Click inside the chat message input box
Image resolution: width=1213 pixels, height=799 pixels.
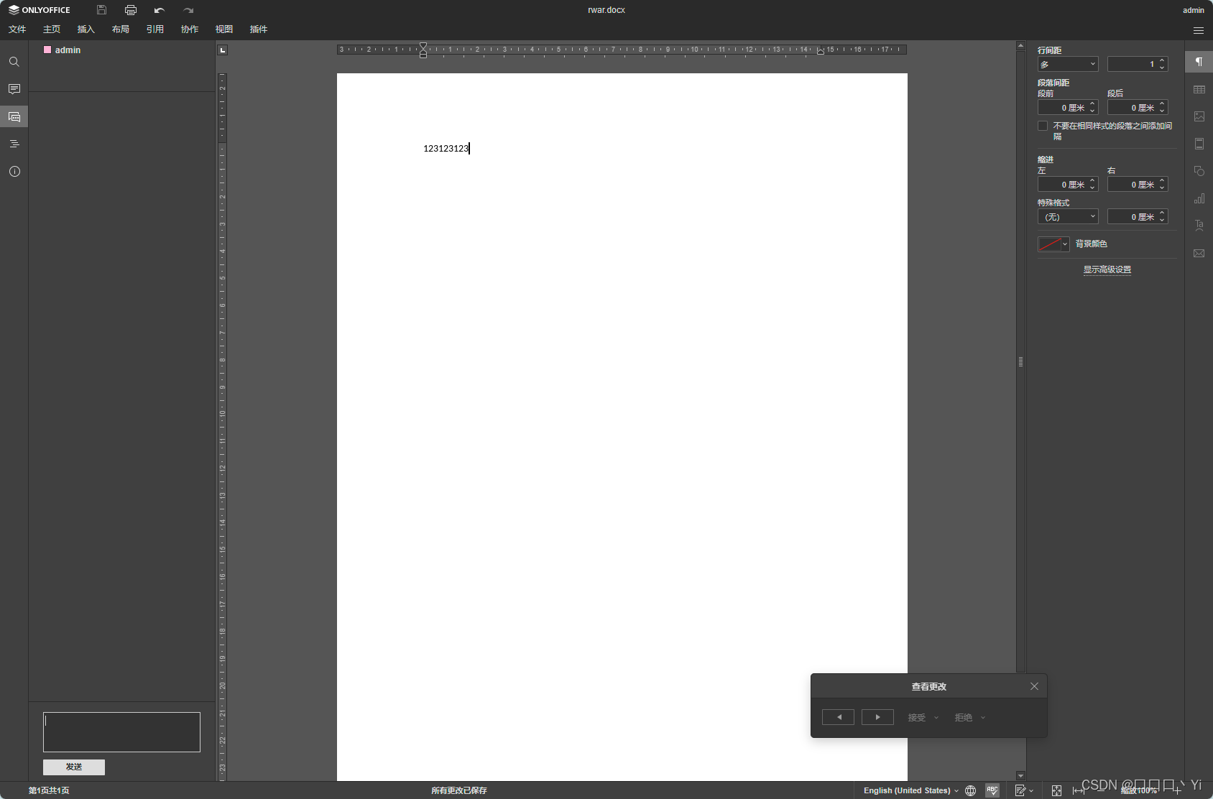[x=121, y=732]
